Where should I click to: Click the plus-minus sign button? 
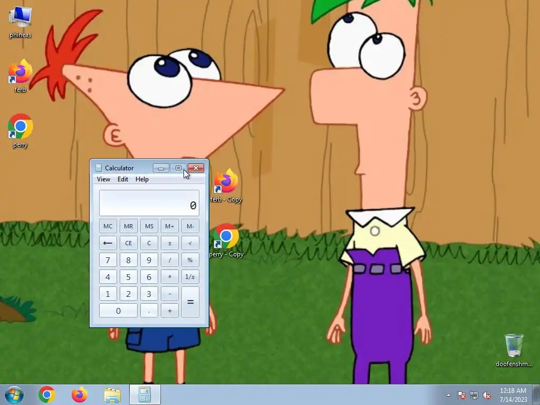(x=170, y=243)
